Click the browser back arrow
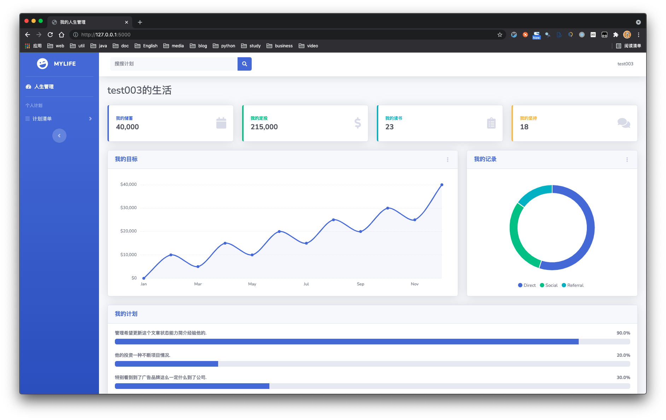Screen dimensions: 666x420 point(28,35)
